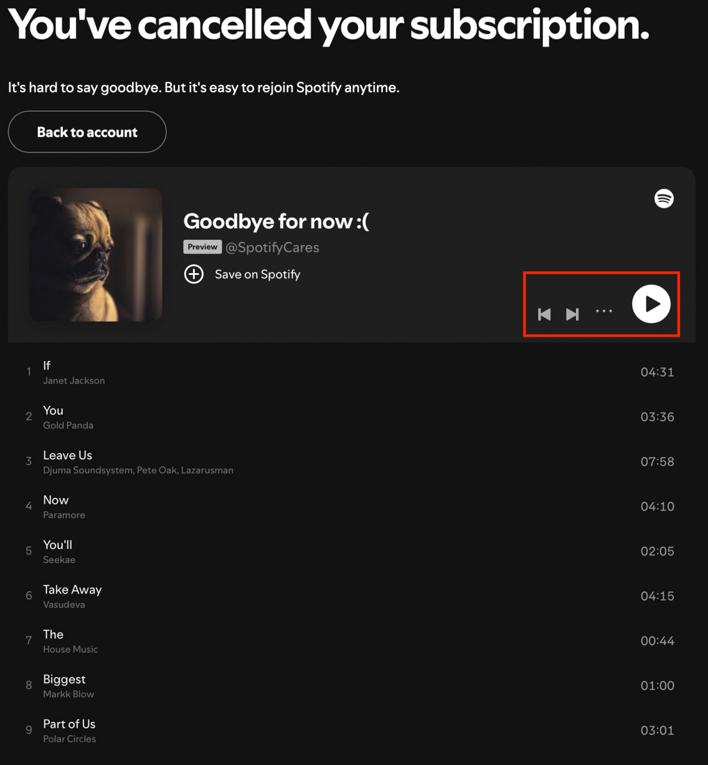
Task: Play the track Leave Us
Action: coord(68,455)
